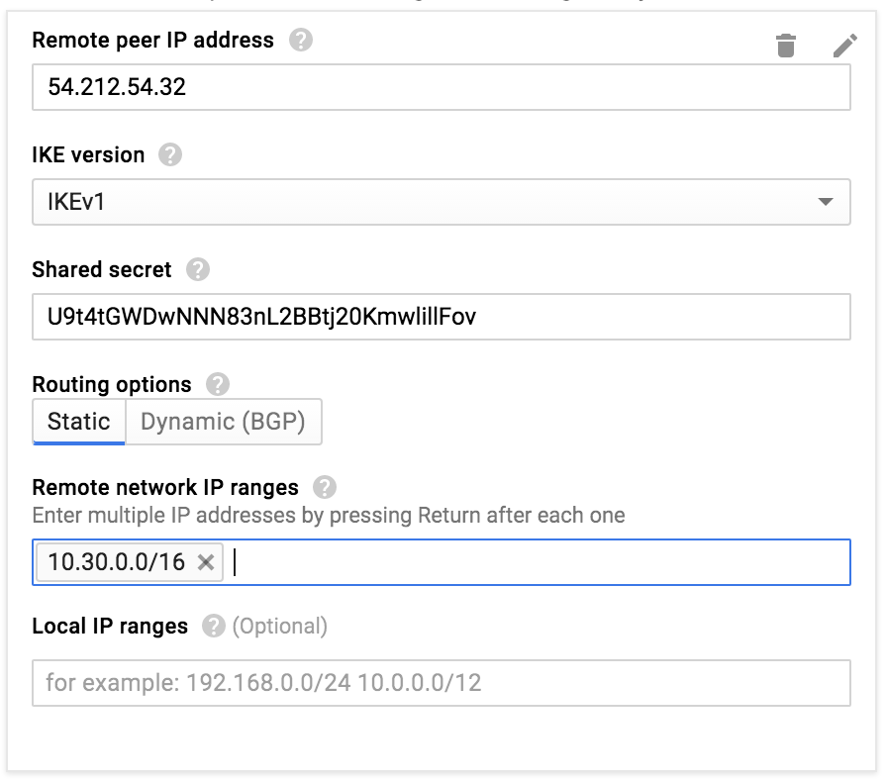Click into the Shared secret text field
The height and width of the screenshot is (782, 885).
pyautogui.click(x=442, y=317)
